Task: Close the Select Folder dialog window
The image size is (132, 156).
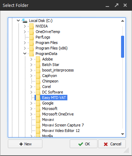Action: (x=125, y=5)
